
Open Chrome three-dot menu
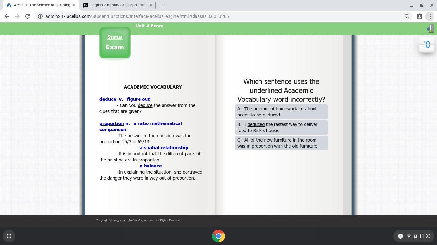[430, 16]
